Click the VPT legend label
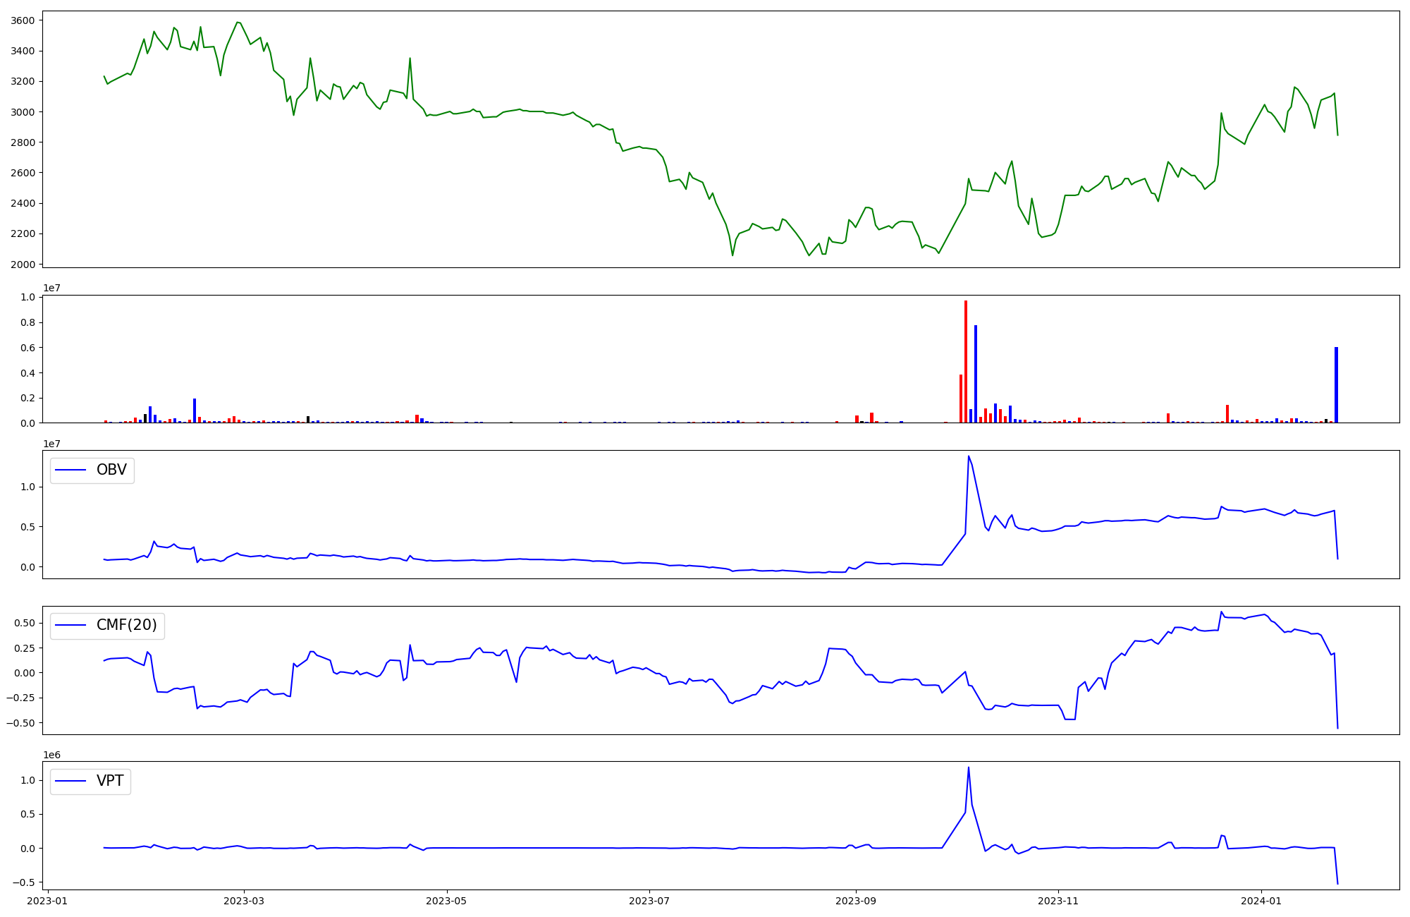Image resolution: width=1410 pixels, height=917 pixels. (x=110, y=781)
